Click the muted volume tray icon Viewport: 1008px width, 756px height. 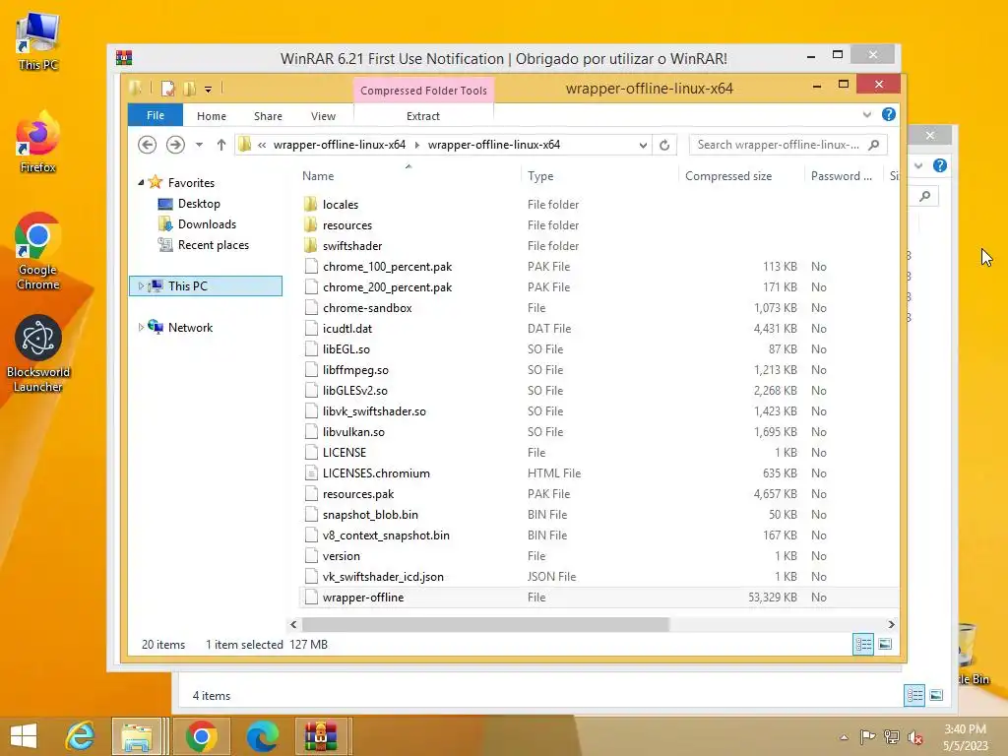(x=915, y=736)
